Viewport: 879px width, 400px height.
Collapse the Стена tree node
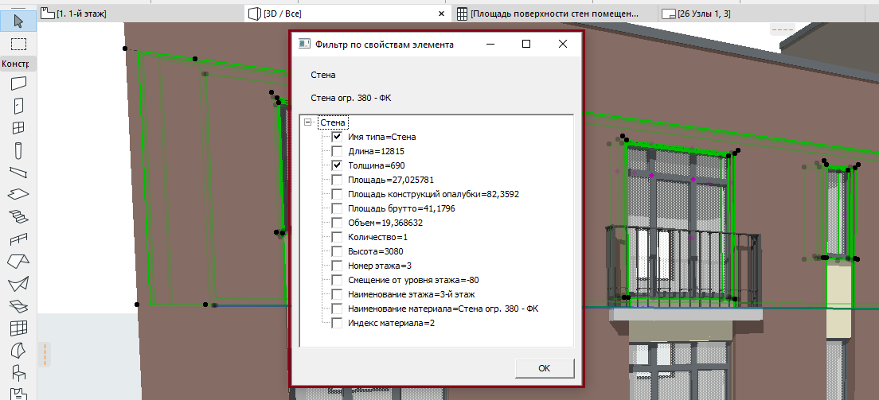point(307,122)
